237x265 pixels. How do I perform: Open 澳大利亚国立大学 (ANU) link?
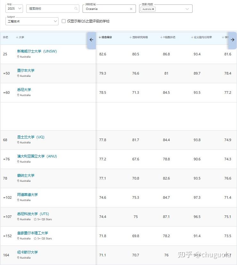[37, 156]
